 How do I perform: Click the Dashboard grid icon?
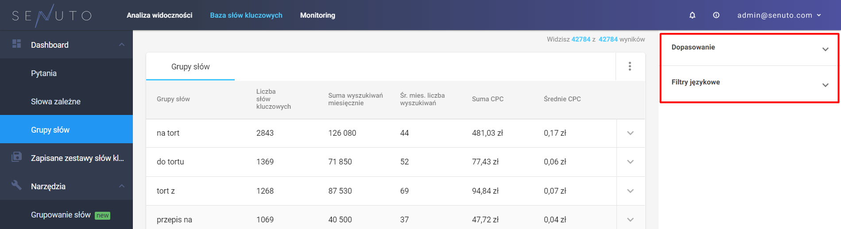click(x=16, y=44)
